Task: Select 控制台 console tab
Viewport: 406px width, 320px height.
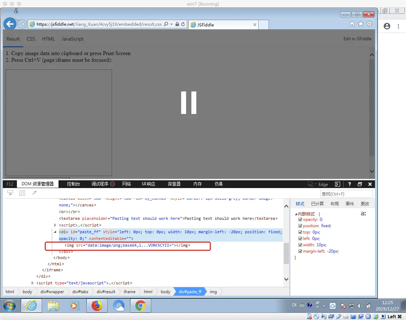Action: click(x=73, y=184)
